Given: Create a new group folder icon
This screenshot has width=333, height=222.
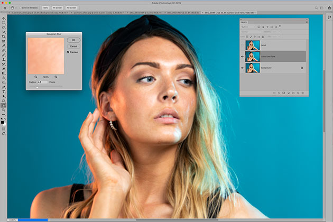Looking at the screenshot, I should click(x=293, y=93).
